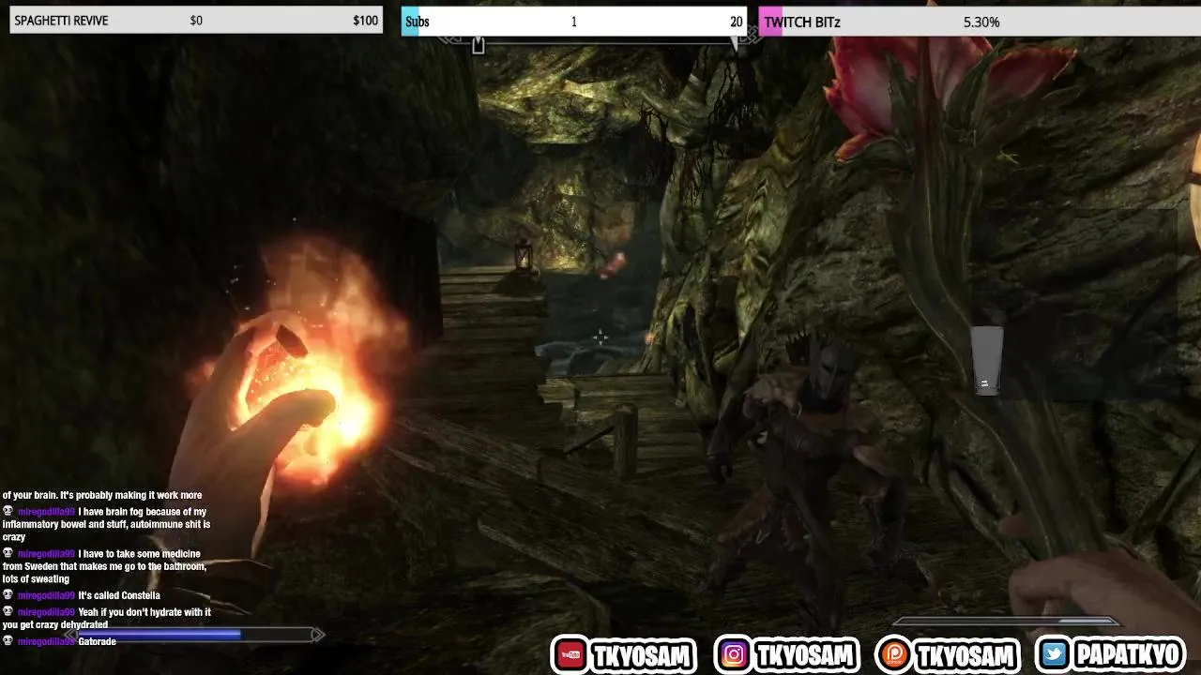Click the TKYOSAM label next to the YouTube icon
Viewport: 1201px width, 675px height.
click(643, 655)
